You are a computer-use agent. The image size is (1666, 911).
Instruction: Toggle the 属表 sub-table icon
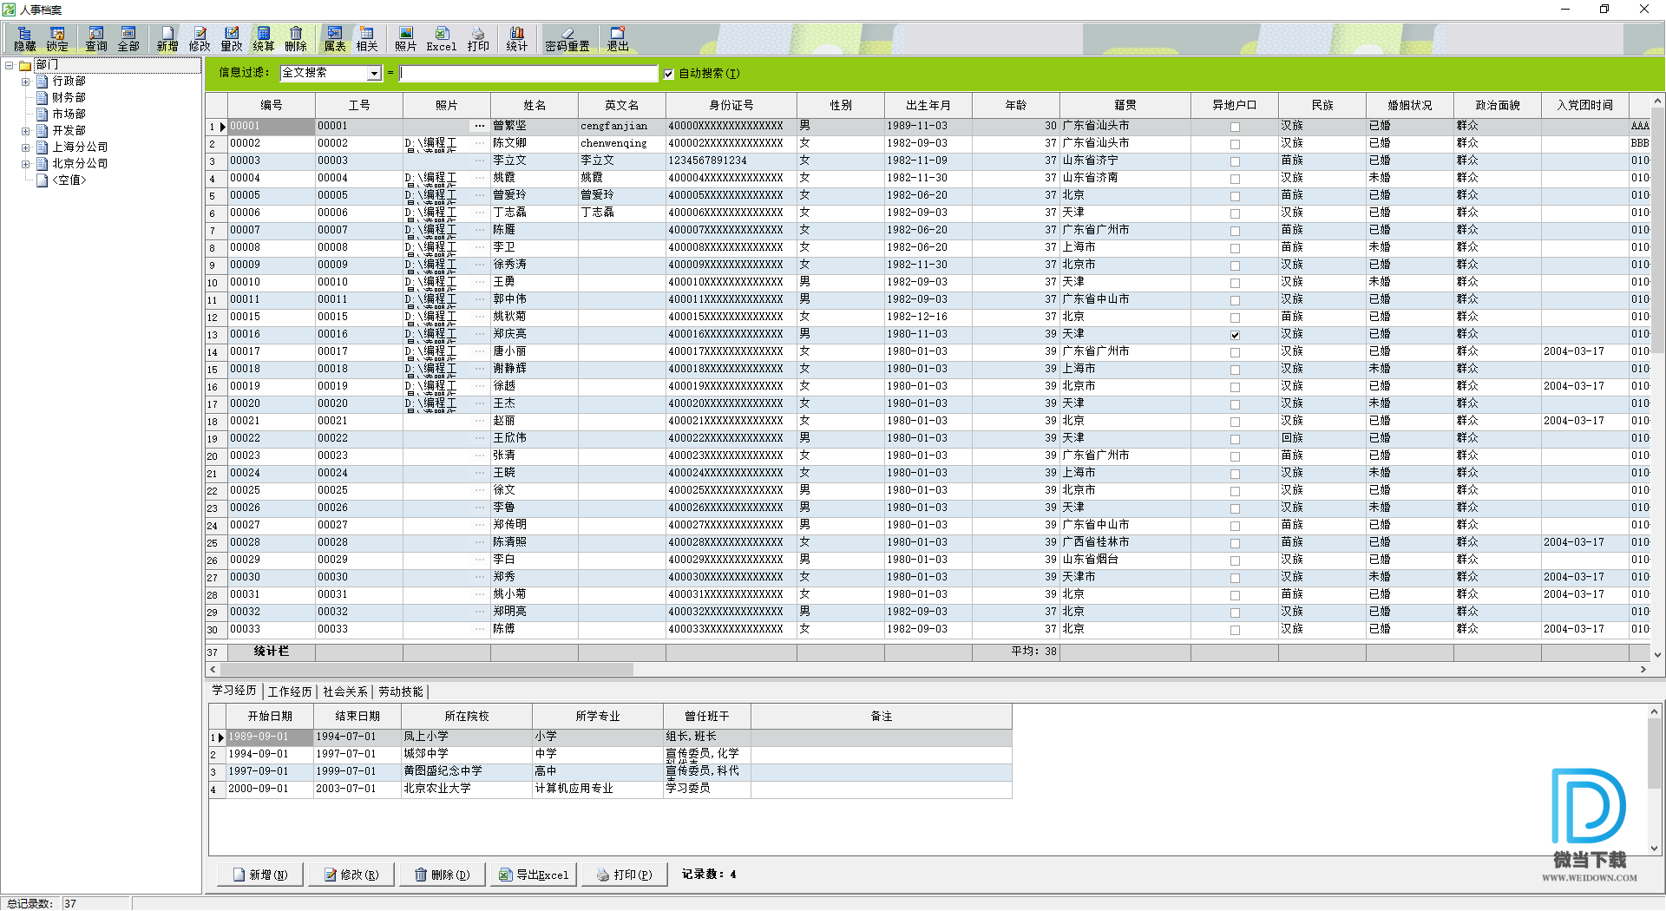coord(335,39)
